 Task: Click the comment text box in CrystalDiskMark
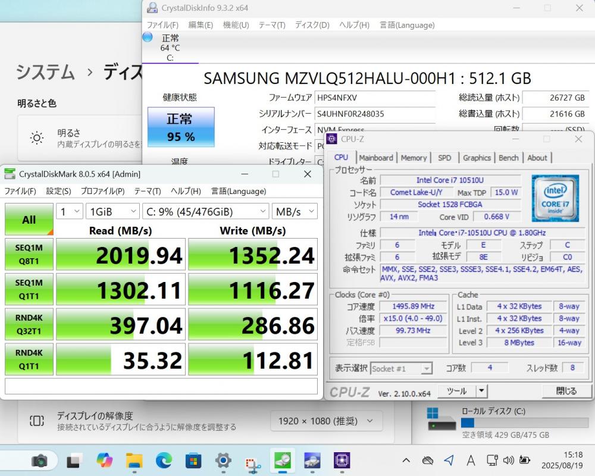161,386
